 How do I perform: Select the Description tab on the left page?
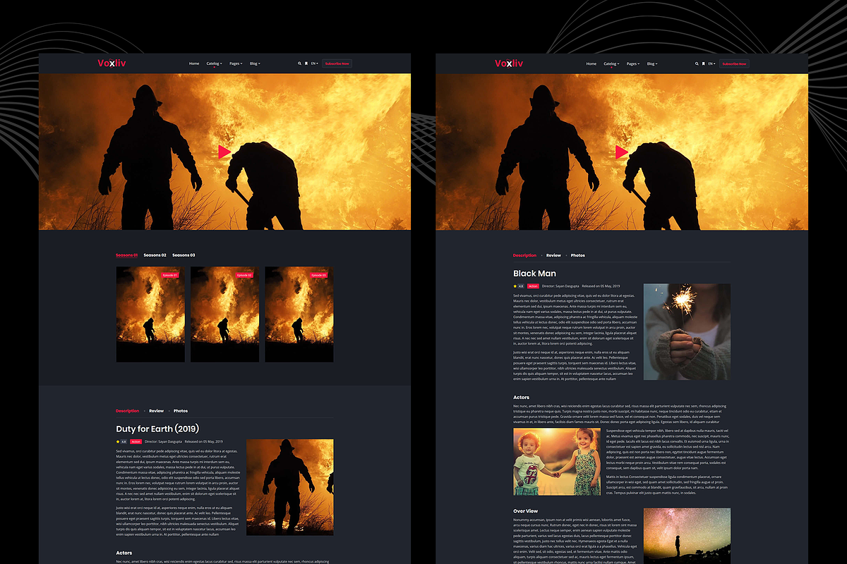128,410
